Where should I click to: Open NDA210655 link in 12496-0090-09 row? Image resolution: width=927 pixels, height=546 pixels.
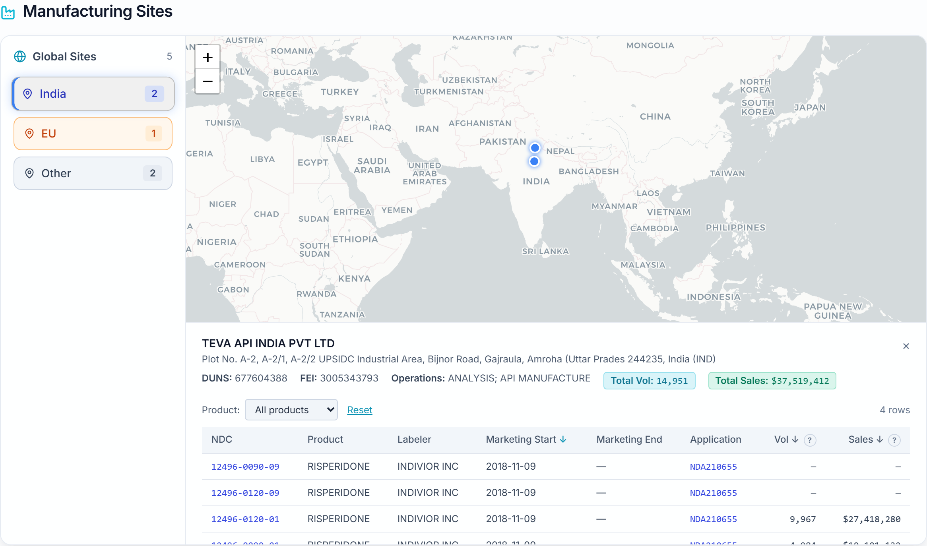[x=714, y=467]
